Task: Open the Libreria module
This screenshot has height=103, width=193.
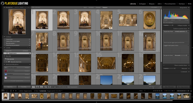Action: (133, 4)
